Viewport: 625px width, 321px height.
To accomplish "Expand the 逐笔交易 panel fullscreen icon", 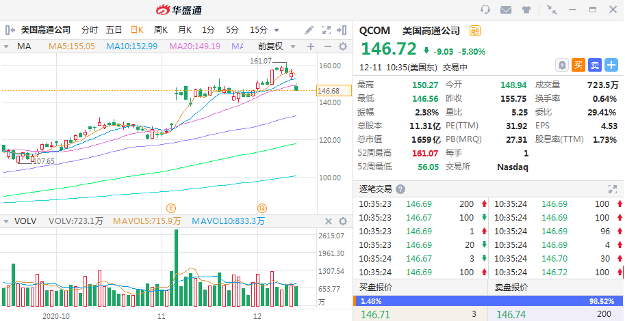I will tap(613, 189).
